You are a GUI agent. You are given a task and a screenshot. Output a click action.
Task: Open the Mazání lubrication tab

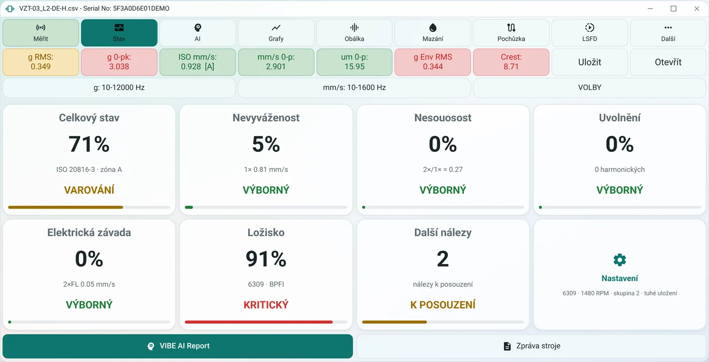[433, 33]
